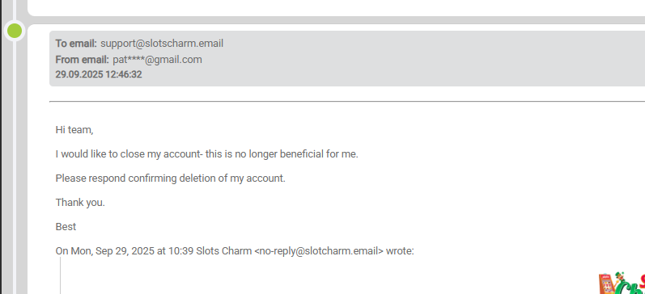Click the no-reply@slotcharm.email address link
The height and width of the screenshot is (294, 645).
pyautogui.click(x=319, y=251)
